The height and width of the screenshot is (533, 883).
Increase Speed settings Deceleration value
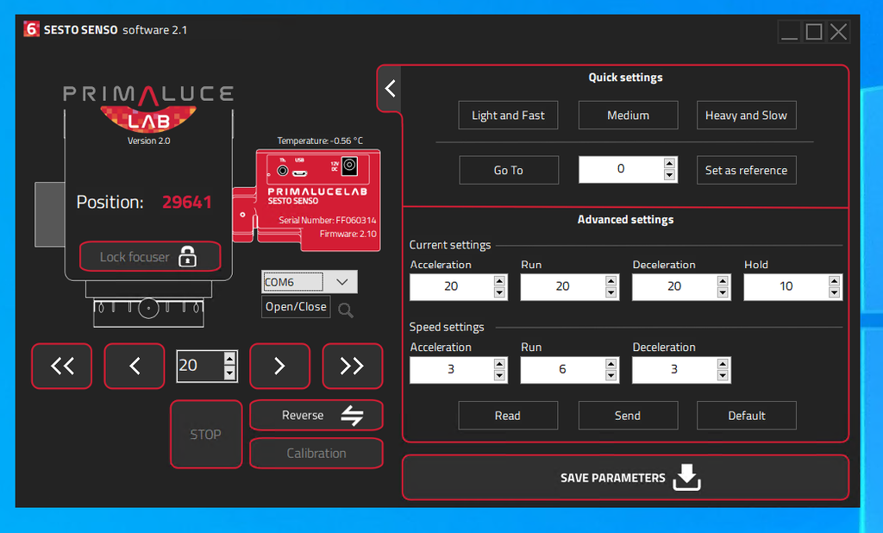[723, 363]
